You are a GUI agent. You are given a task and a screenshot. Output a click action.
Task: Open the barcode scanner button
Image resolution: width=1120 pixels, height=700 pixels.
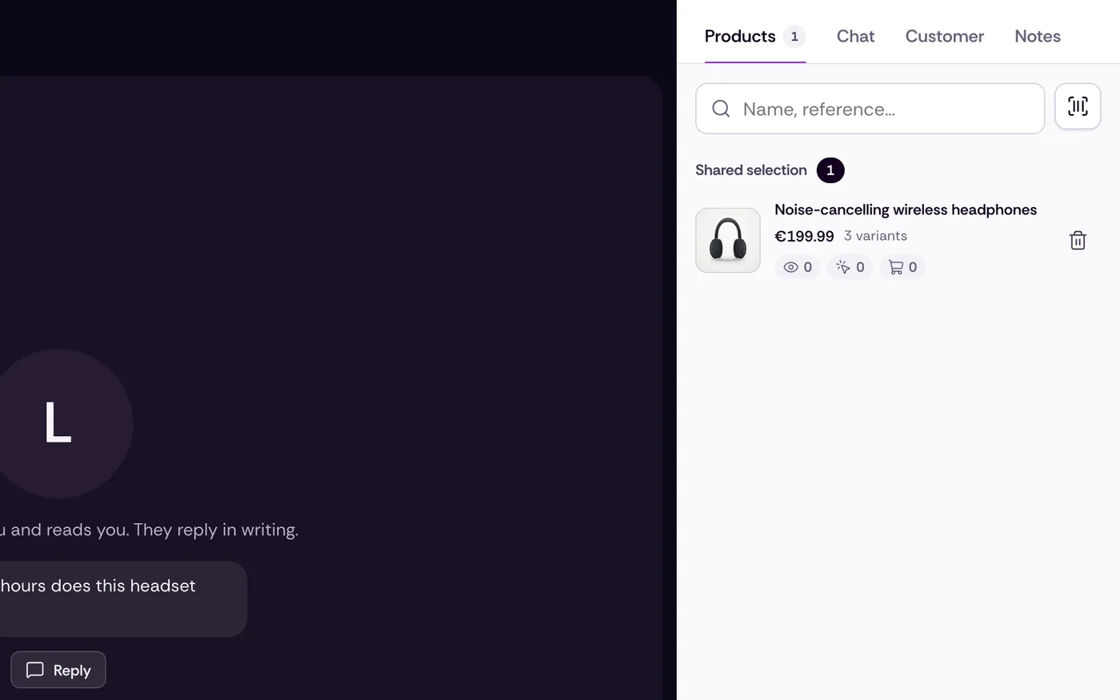[x=1078, y=106]
